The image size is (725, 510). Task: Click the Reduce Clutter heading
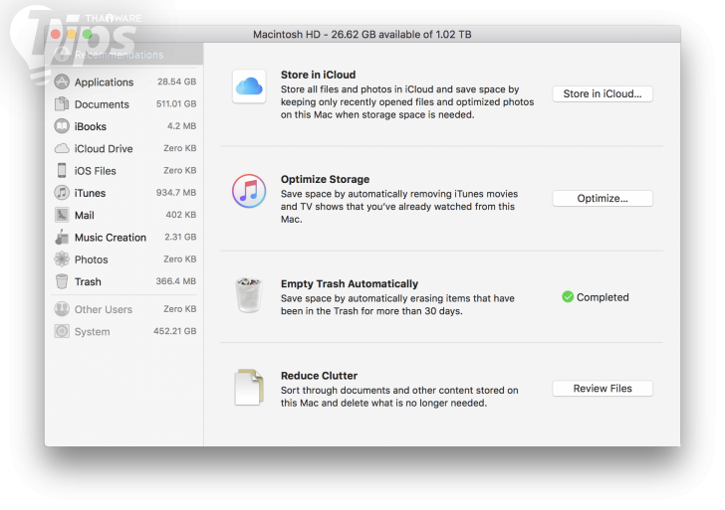point(319,376)
